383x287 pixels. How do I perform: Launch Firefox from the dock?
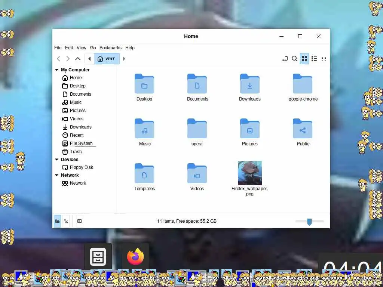click(x=135, y=256)
